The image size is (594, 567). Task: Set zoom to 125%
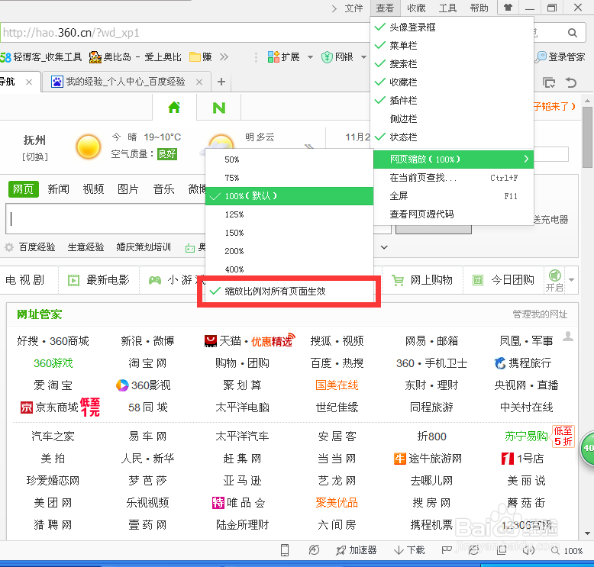pos(289,214)
